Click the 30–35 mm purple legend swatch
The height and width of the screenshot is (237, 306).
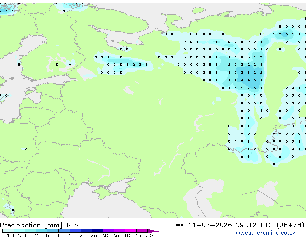pos(108,231)
